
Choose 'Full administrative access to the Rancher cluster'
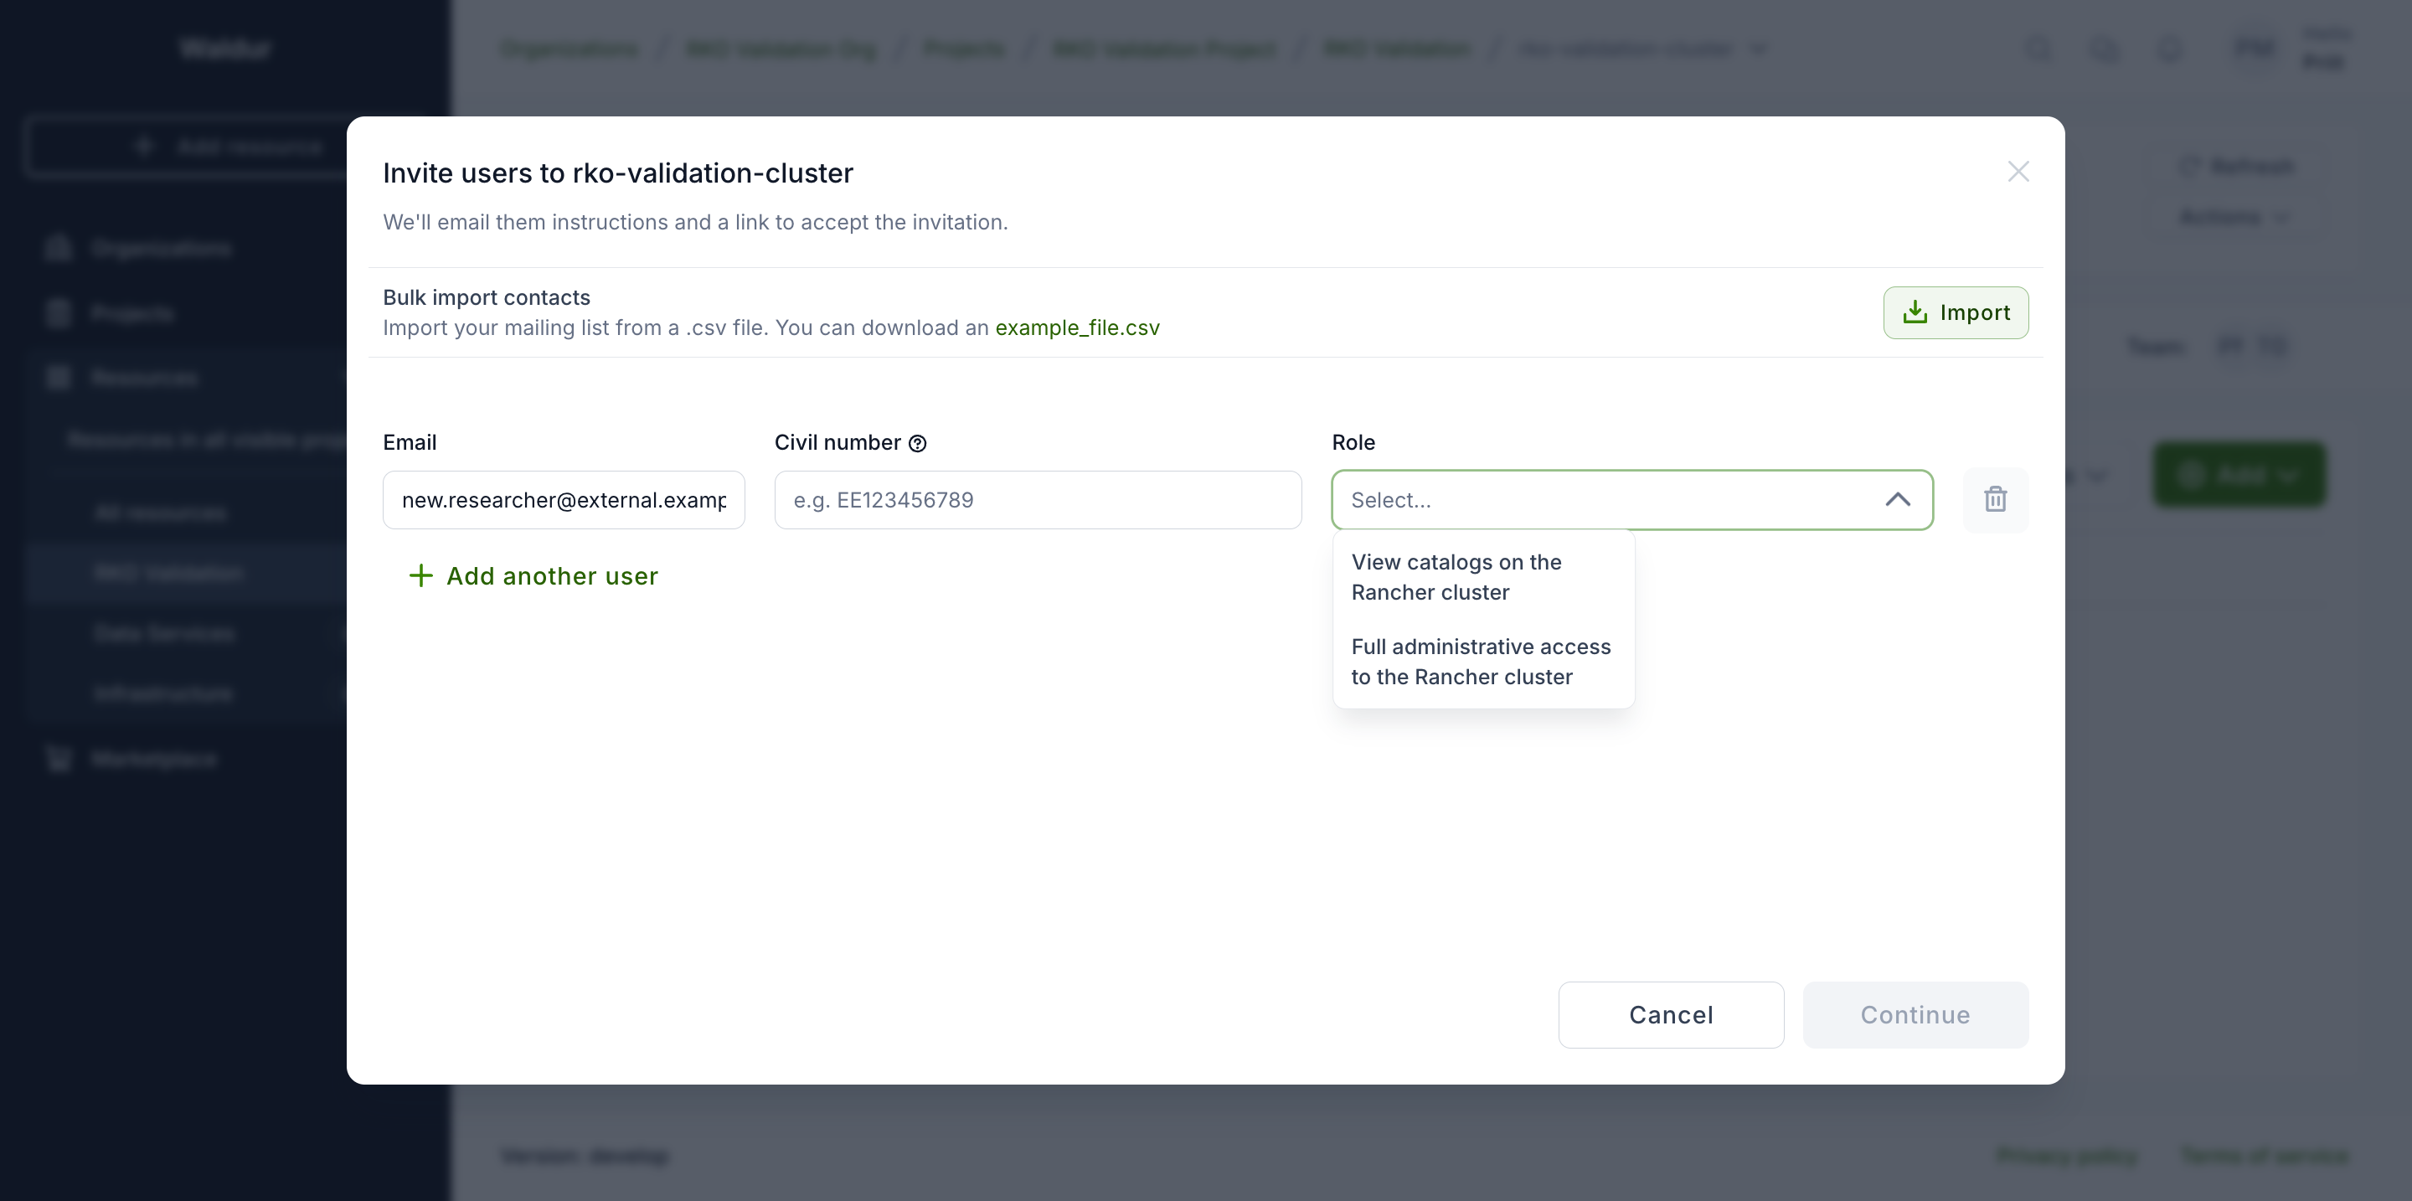1483,661
